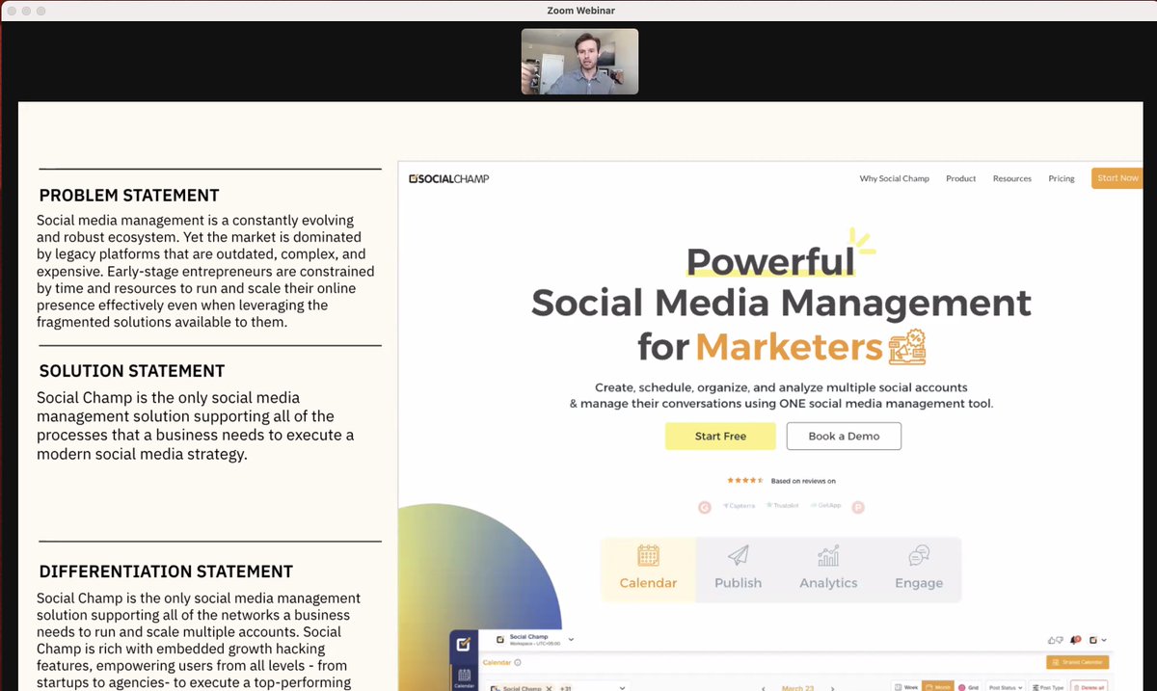1157x691 pixels.
Task: Click the SOLUTION STATEMENT heading
Action: click(132, 371)
